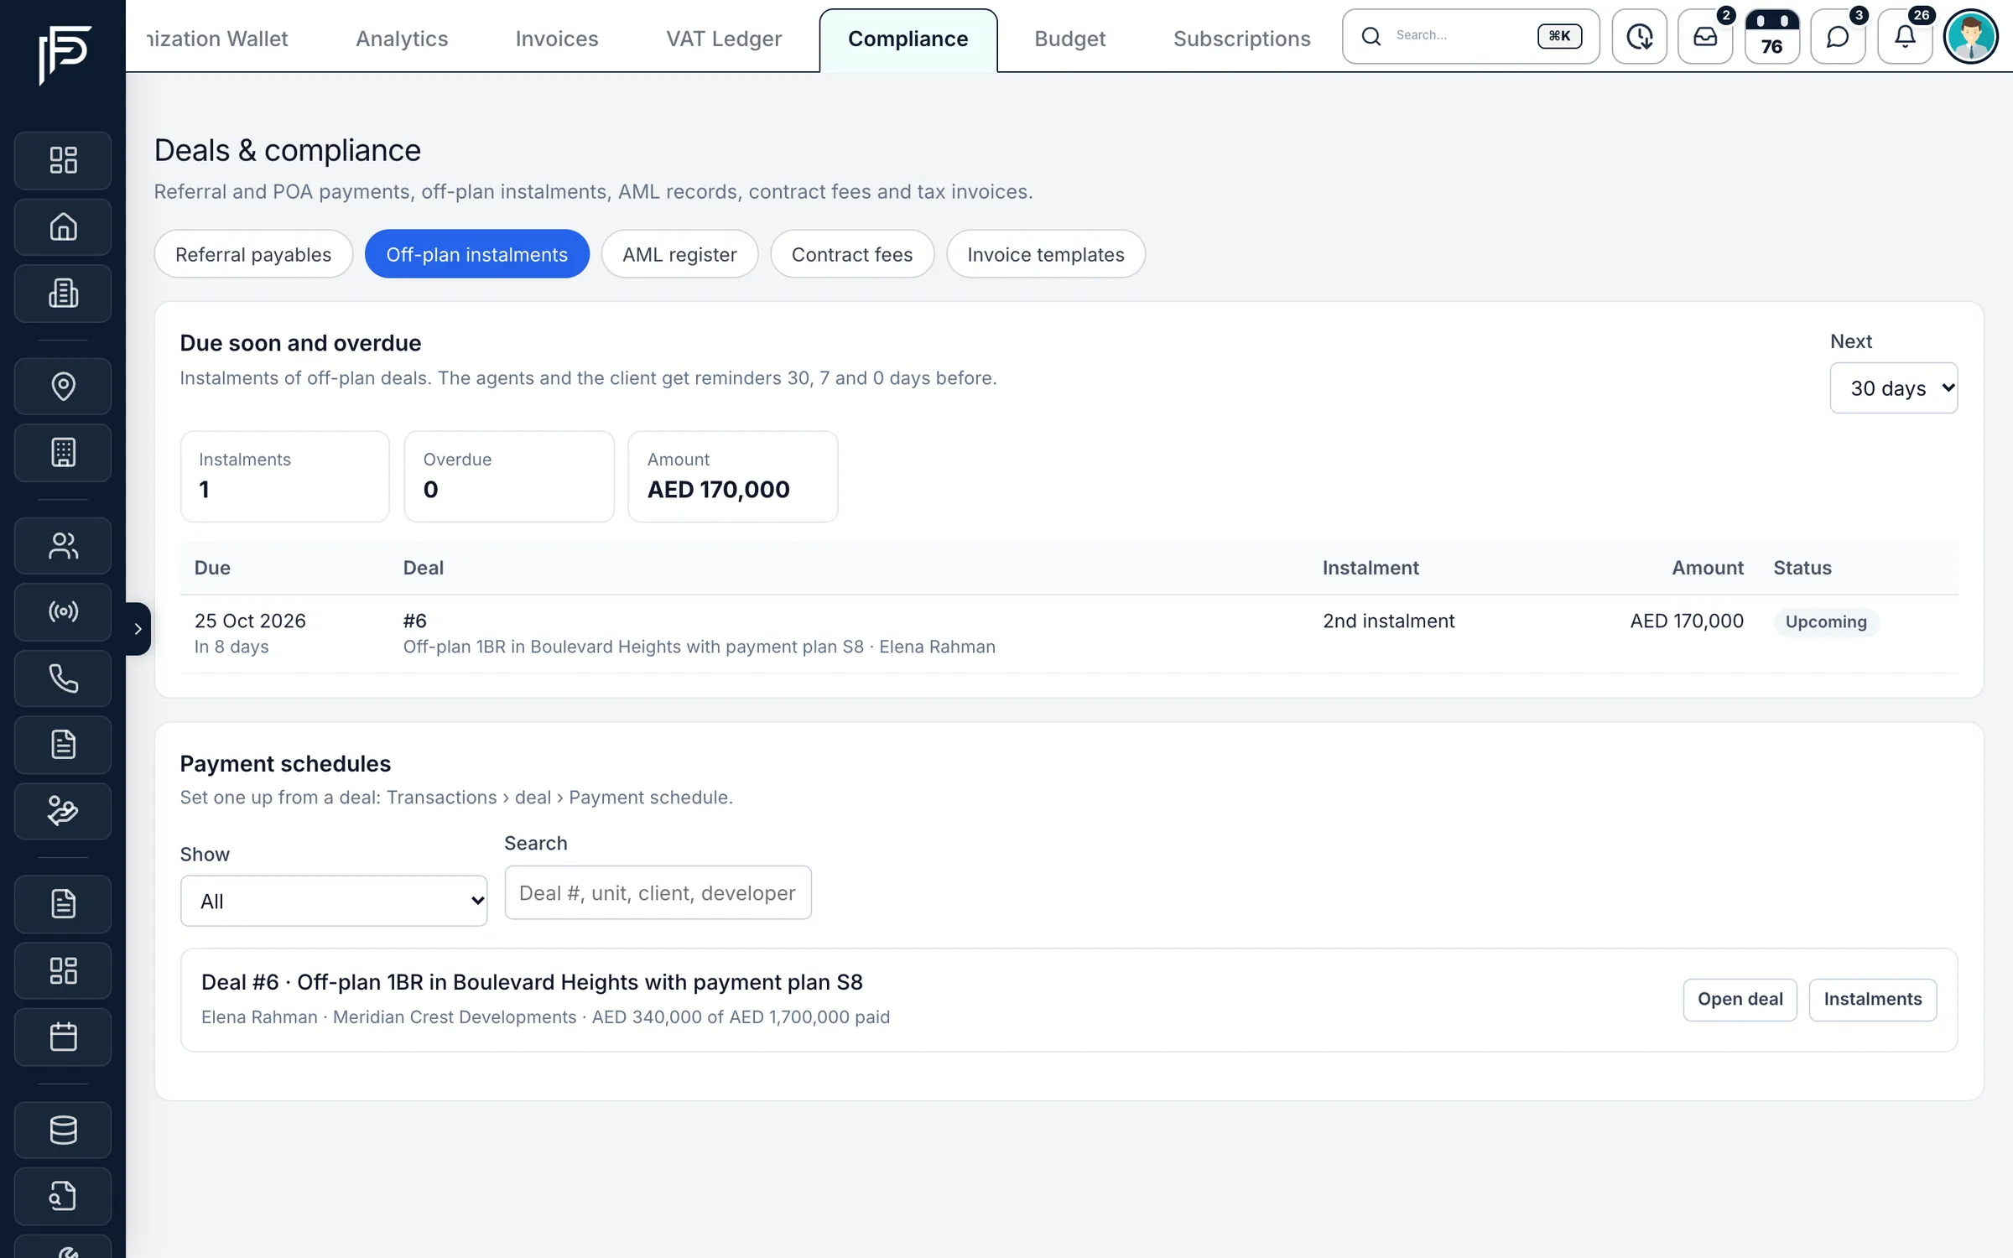
Task: Click the company logo in sidebar
Action: 64,54
